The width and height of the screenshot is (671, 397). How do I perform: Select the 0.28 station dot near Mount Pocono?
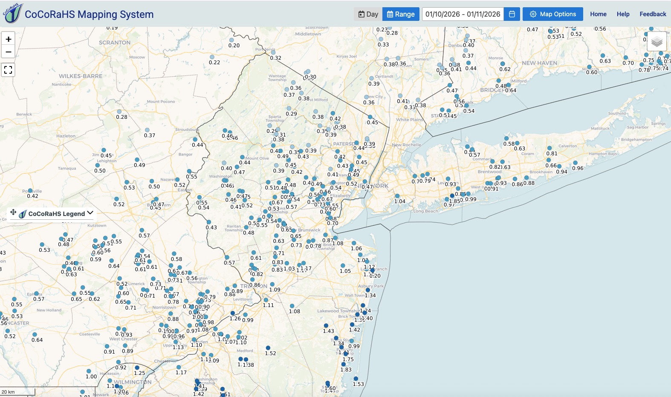click(x=119, y=112)
